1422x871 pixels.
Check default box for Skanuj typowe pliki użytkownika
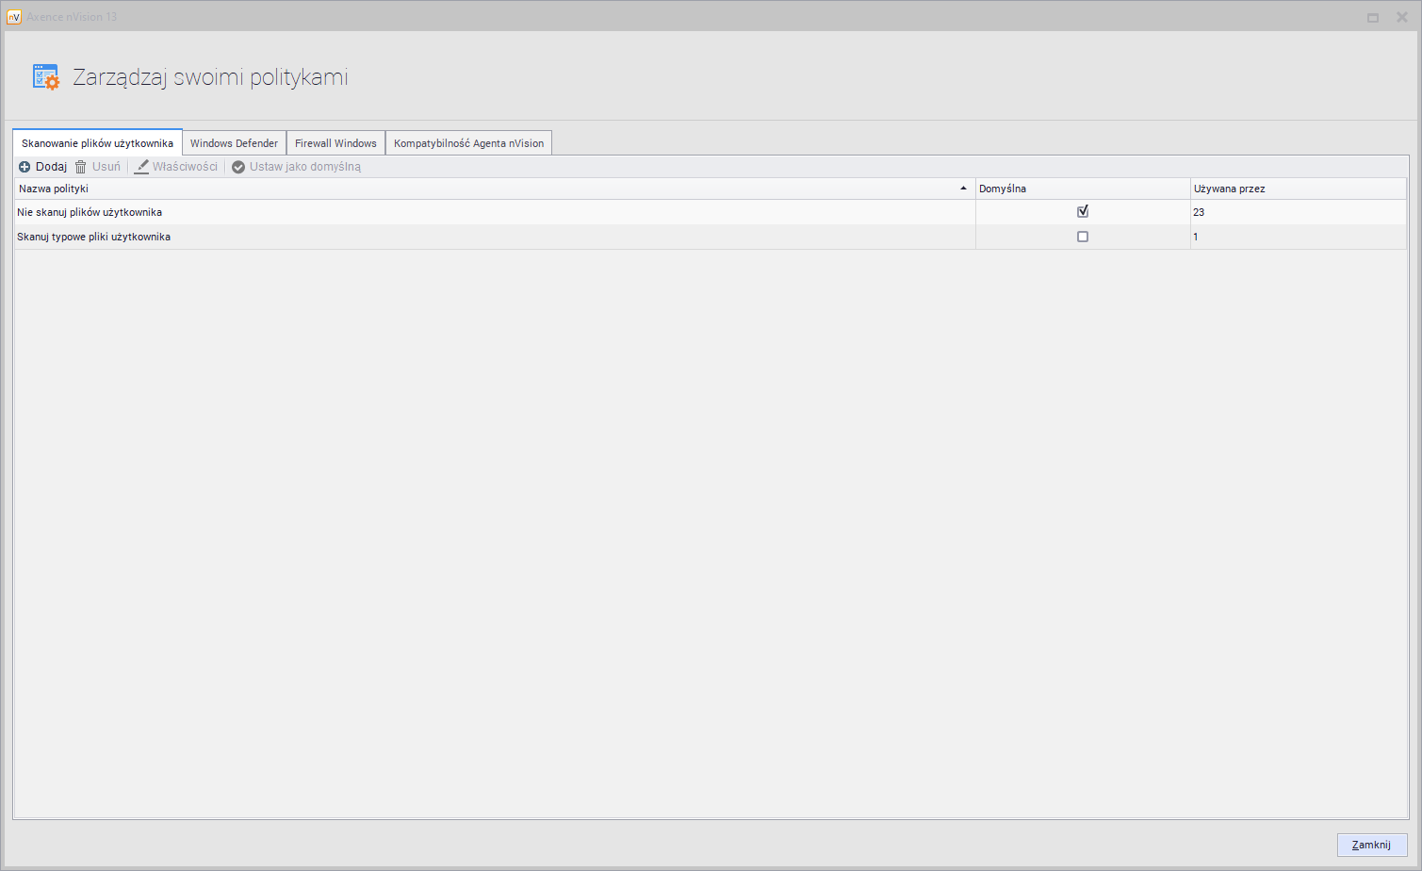pyautogui.click(x=1083, y=237)
